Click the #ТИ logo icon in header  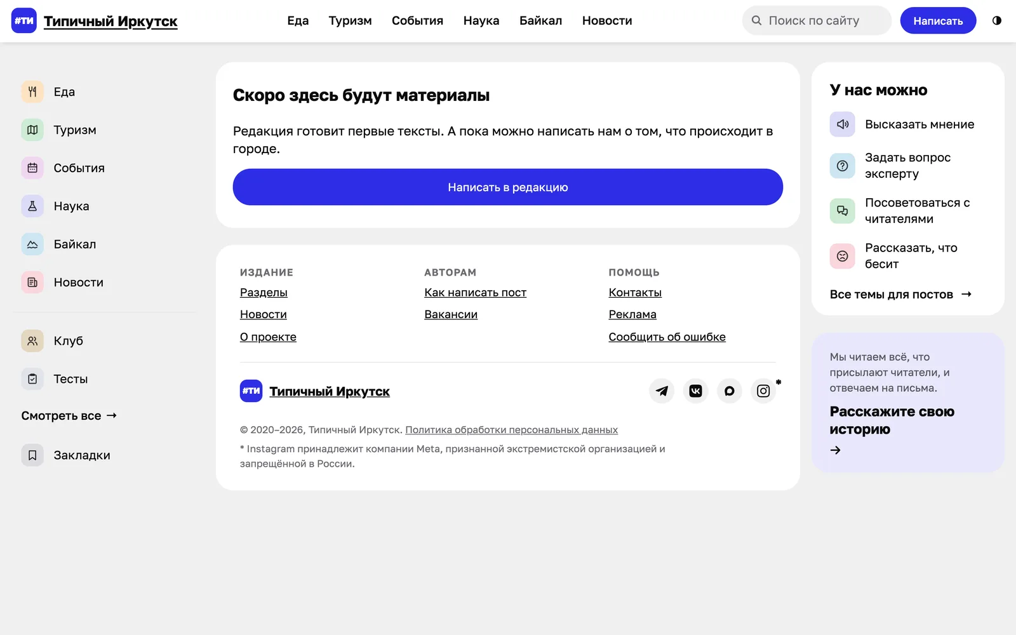coord(24,20)
